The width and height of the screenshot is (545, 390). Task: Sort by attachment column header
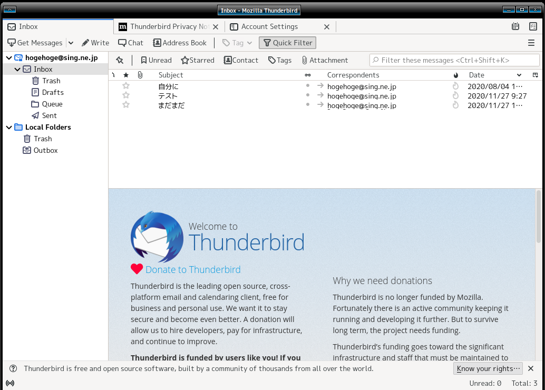(x=140, y=75)
